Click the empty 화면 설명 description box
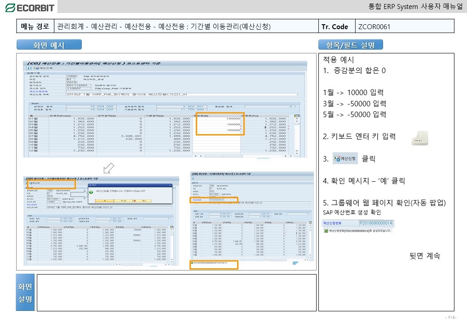 coord(176,292)
